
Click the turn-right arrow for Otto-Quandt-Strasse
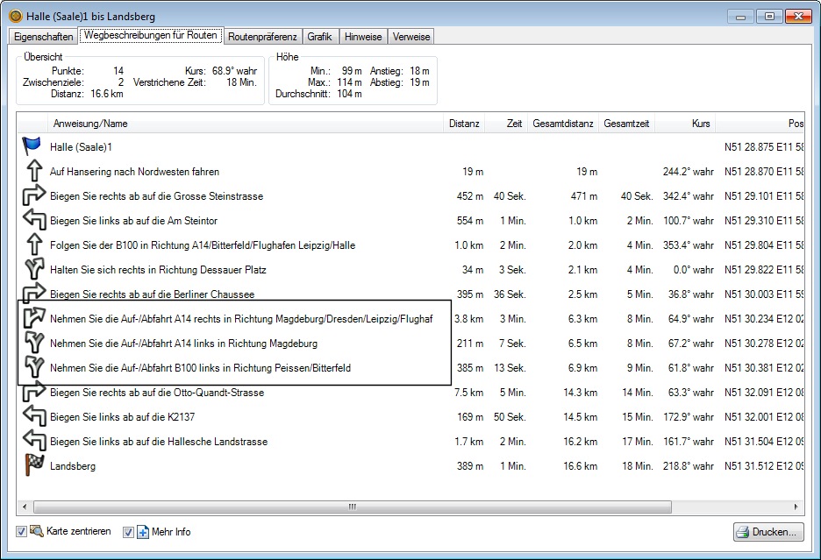pyautogui.click(x=32, y=393)
